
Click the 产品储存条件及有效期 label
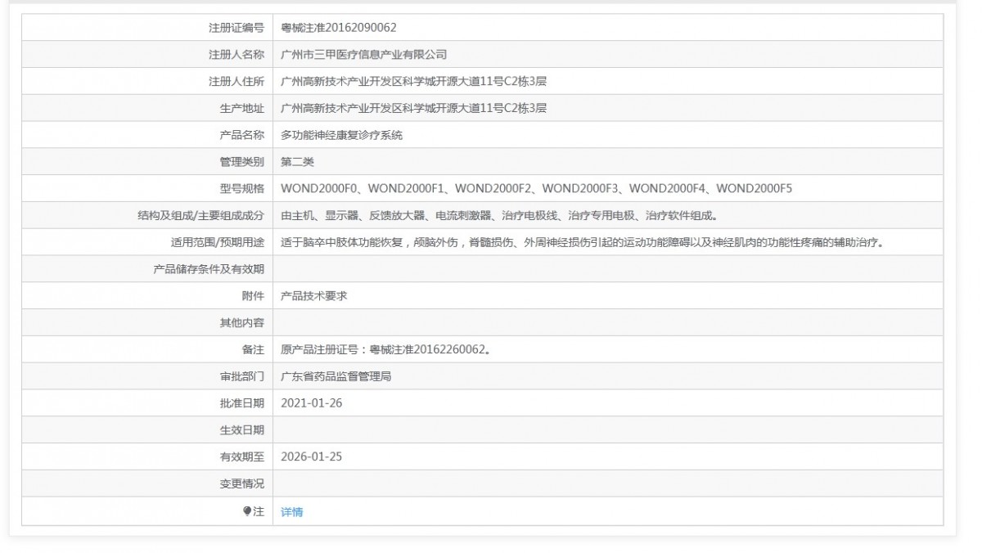pos(209,270)
